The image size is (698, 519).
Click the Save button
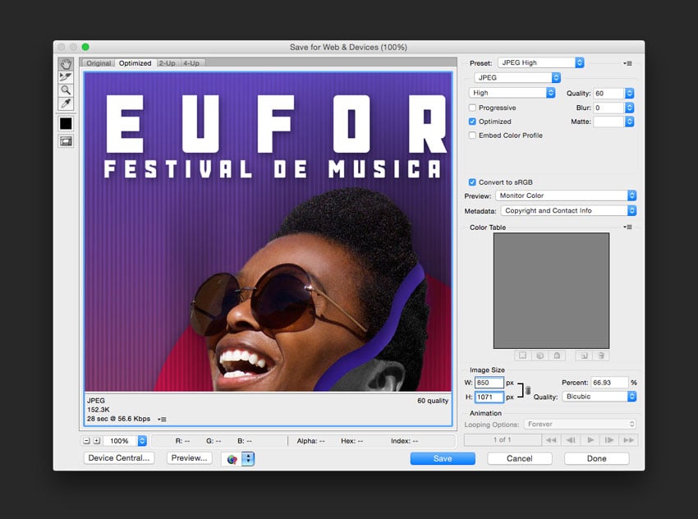tap(443, 458)
